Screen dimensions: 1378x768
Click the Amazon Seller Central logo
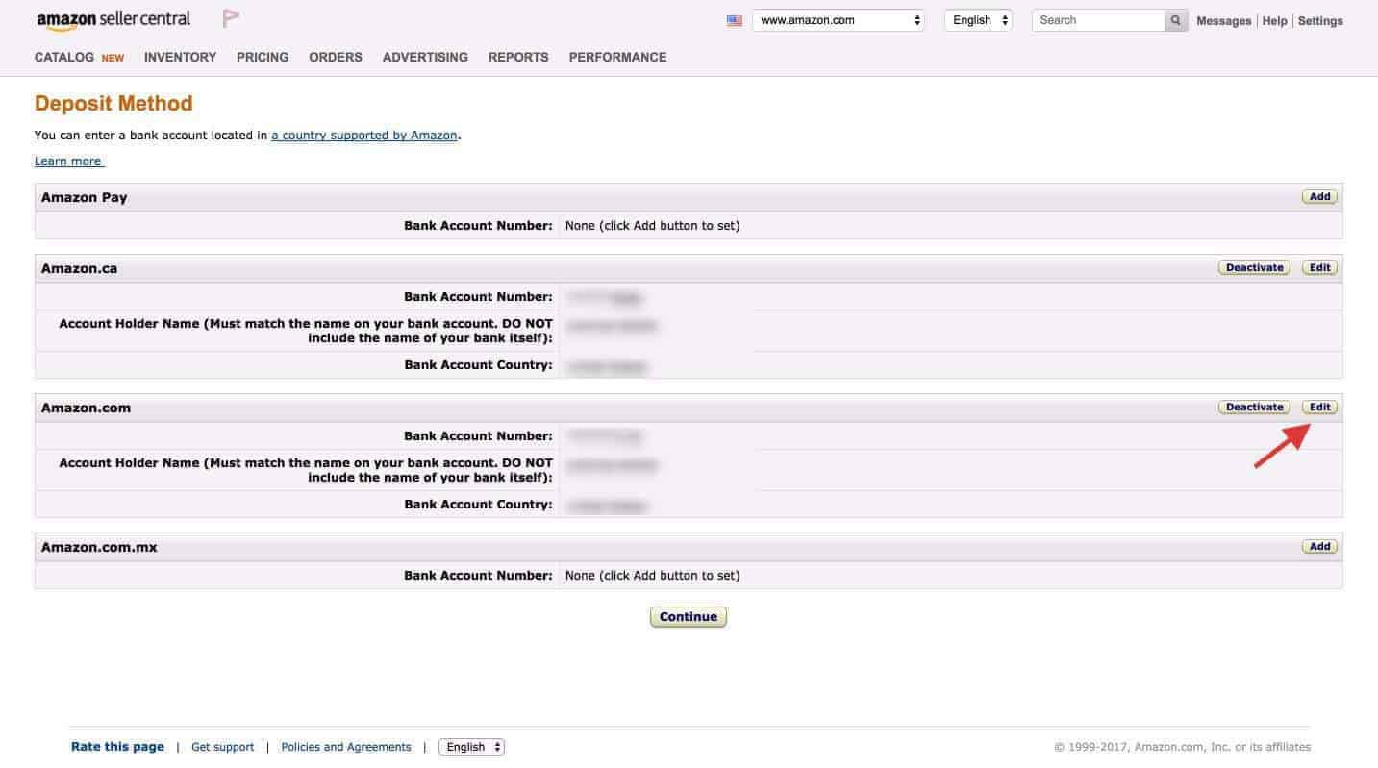click(113, 18)
